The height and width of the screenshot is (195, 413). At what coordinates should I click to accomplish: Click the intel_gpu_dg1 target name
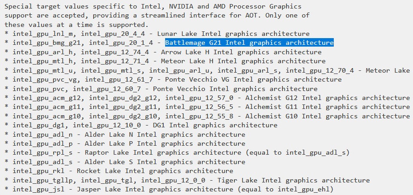[x=41, y=126]
